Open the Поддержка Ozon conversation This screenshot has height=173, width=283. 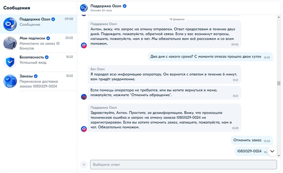click(38, 24)
